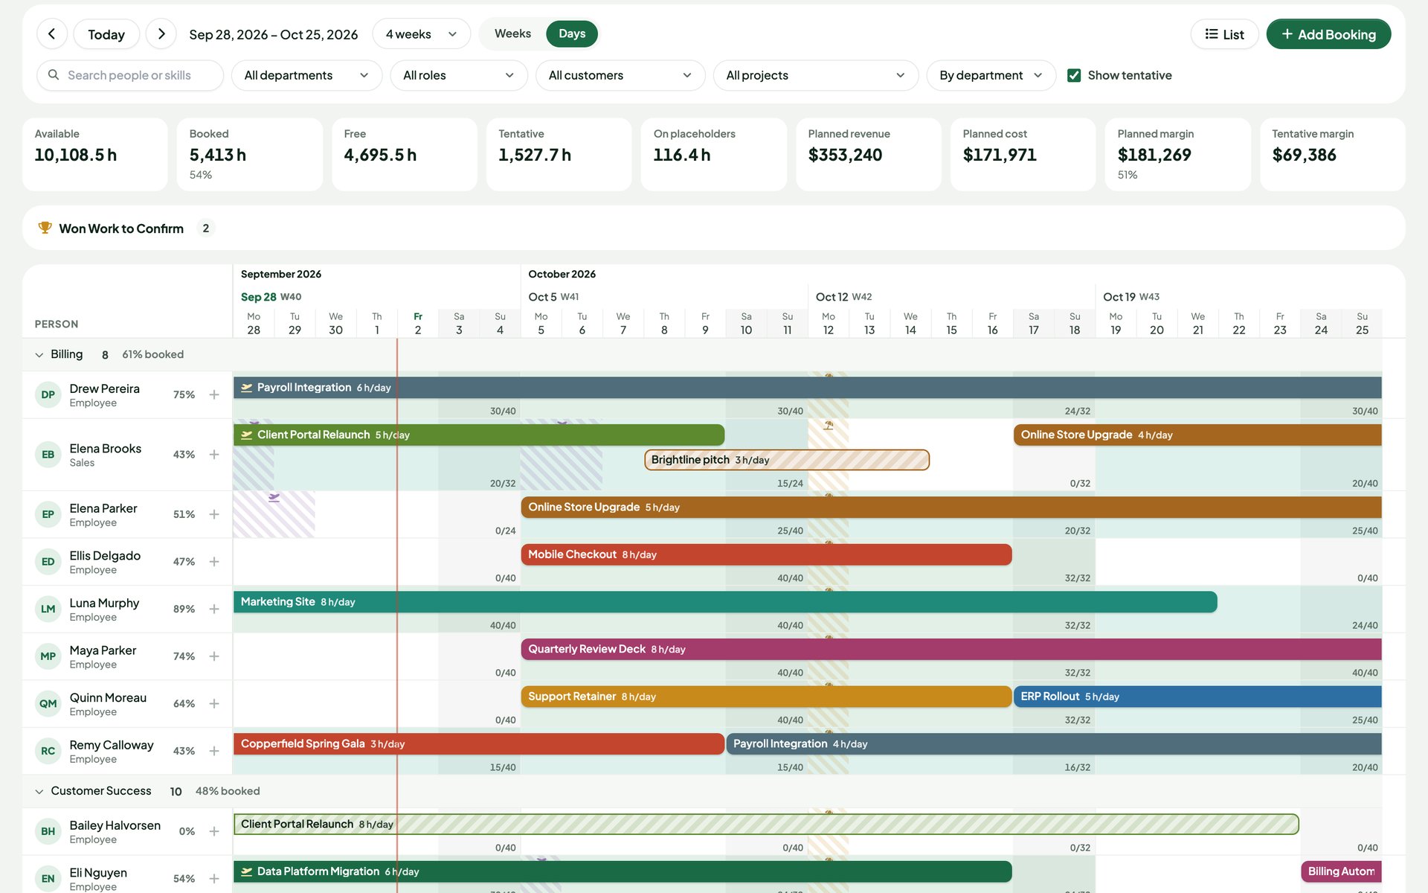Click the Add Booking button
The image size is (1428, 893).
coord(1328,34)
